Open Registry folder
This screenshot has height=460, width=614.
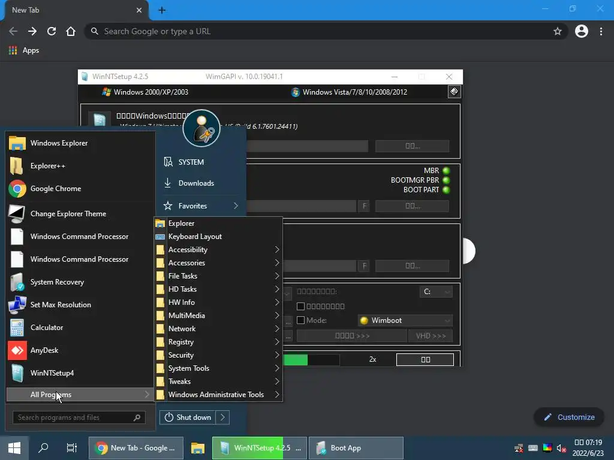tap(218, 342)
